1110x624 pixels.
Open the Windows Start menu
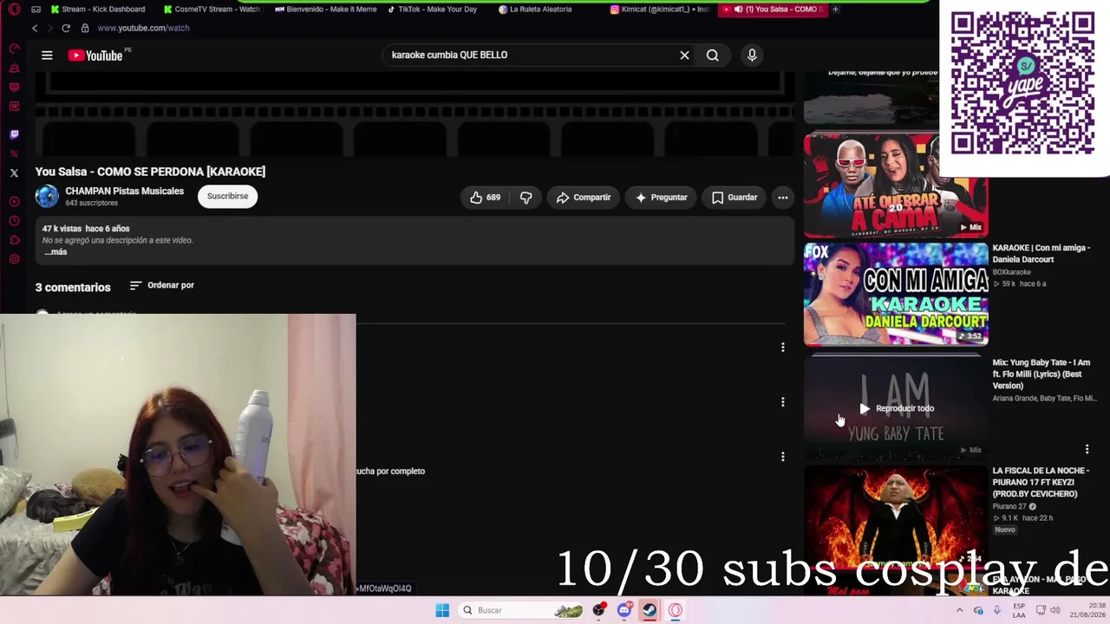pyautogui.click(x=442, y=610)
